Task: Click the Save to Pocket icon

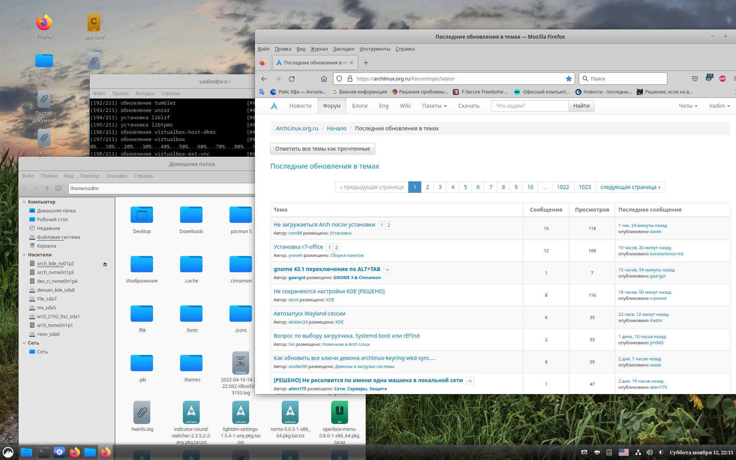Action: click(695, 79)
